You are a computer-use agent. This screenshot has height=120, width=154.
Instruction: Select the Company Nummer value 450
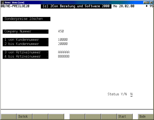coord(61,31)
